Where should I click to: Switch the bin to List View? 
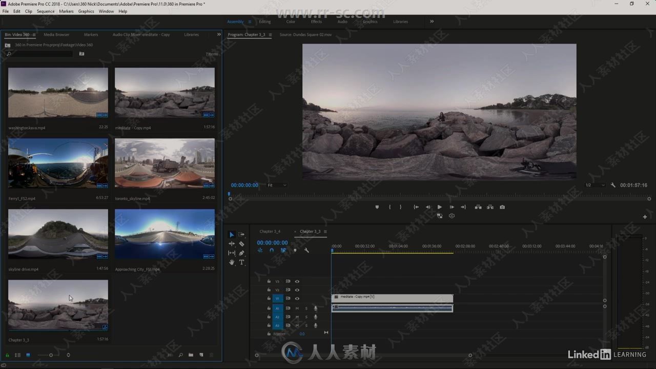click(x=18, y=355)
